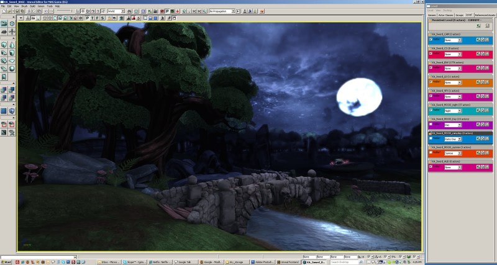Click the green K Kismet toolbar icon
497x265 pixels.
(150, 11)
